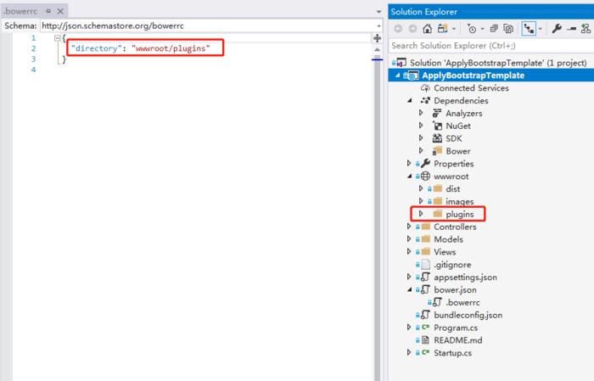
Task: Select Connected Services node
Action: [471, 88]
